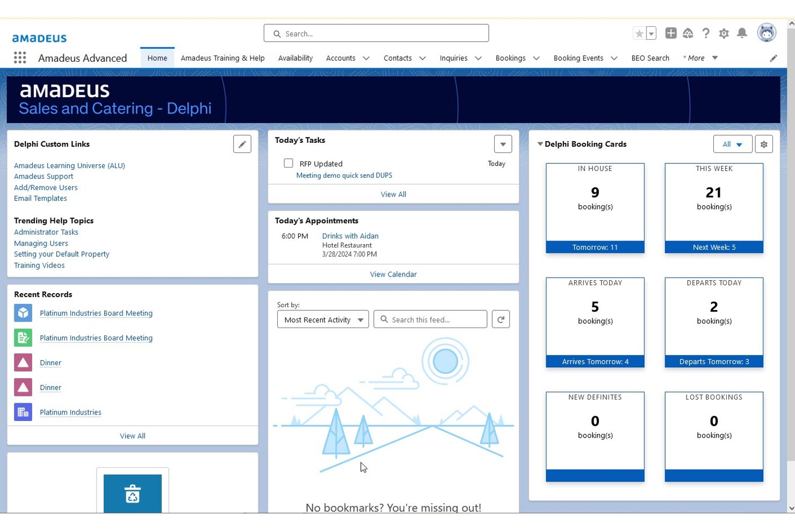
Task: Open Amadeus Training & Help tab
Action: tap(222, 58)
